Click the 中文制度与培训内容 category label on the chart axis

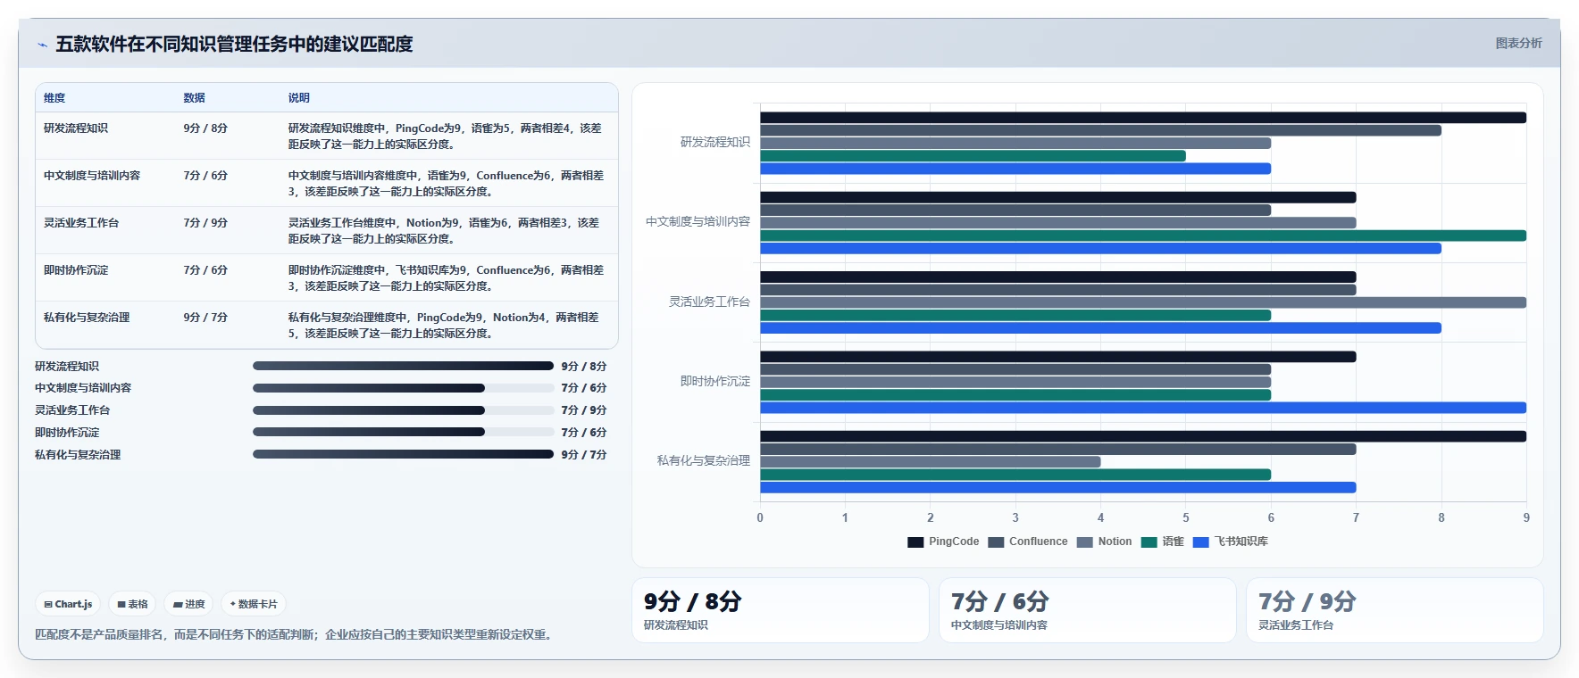[x=698, y=221]
